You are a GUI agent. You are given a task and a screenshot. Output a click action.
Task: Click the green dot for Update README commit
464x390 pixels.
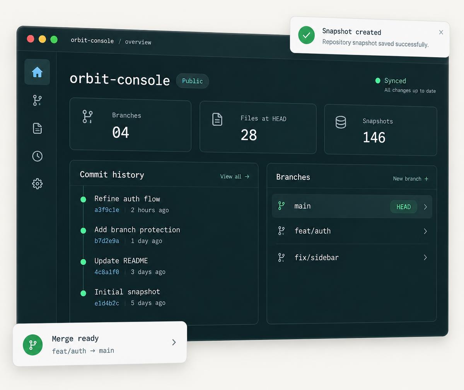(x=83, y=262)
